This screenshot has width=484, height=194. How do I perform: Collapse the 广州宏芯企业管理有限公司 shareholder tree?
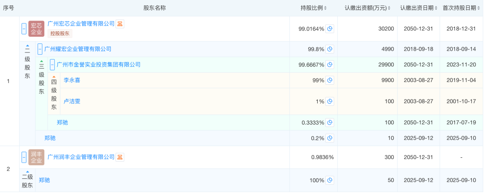24,29
